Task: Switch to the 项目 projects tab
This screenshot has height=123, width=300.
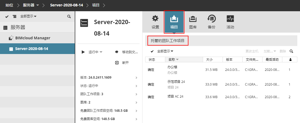Action: (x=174, y=22)
